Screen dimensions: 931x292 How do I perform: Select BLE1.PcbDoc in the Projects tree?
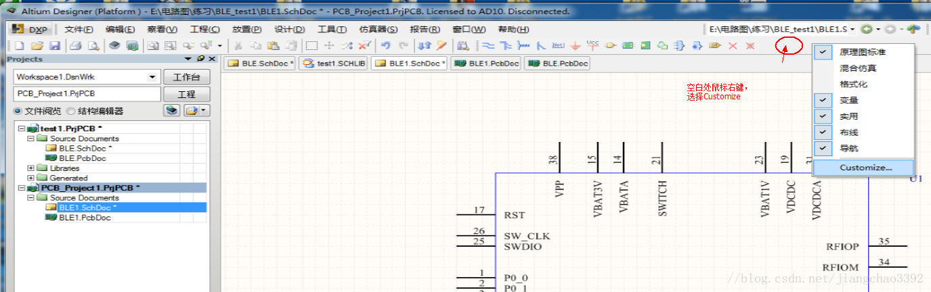[x=85, y=218]
